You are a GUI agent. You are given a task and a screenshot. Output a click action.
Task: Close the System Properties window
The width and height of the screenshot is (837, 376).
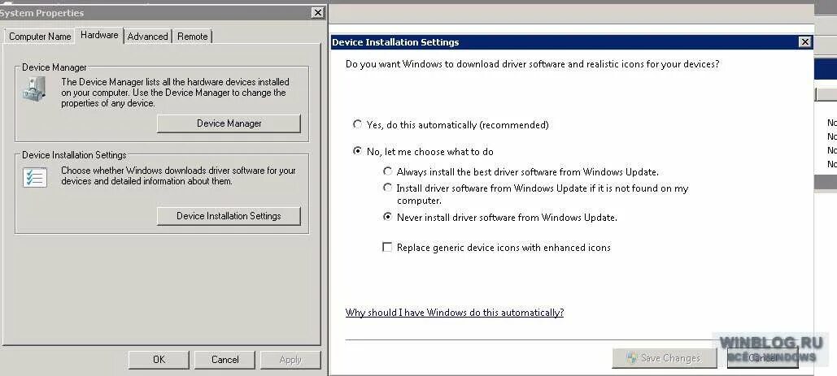[317, 13]
